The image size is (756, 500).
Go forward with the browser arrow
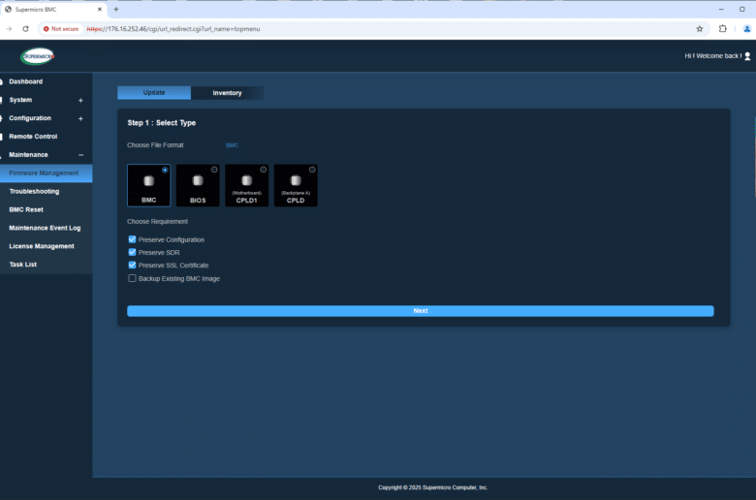click(9, 29)
